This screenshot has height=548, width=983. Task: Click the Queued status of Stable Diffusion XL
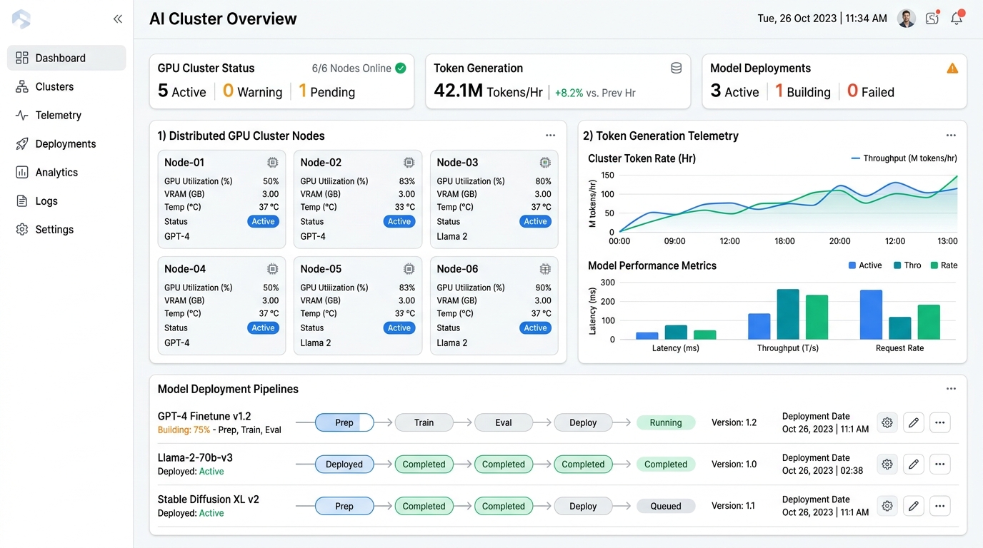(x=666, y=506)
